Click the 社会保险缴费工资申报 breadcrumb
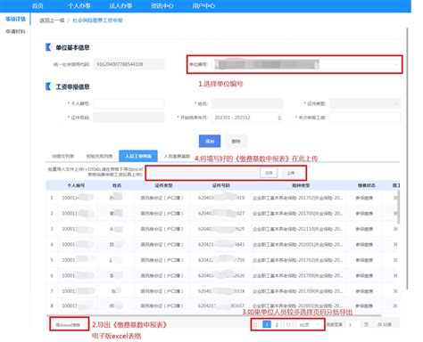Image resolution: width=423 pixels, height=342 pixels. click(x=97, y=20)
